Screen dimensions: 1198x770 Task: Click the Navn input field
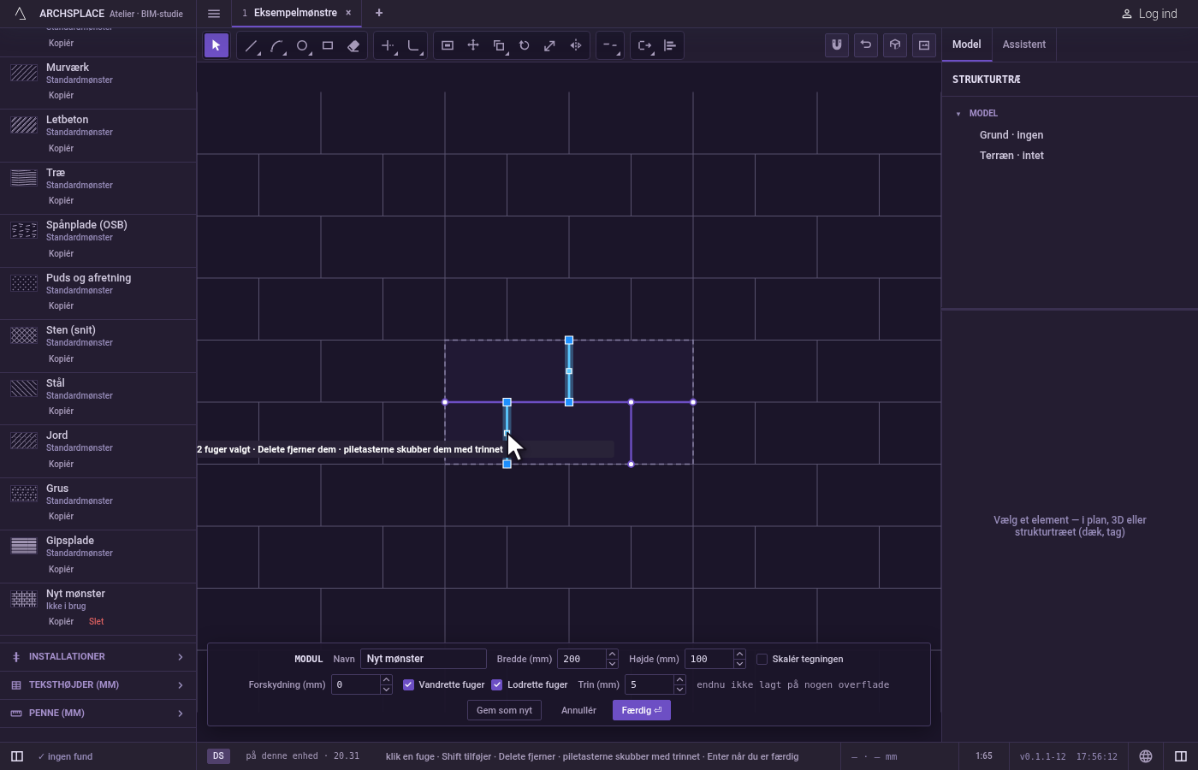424,659
